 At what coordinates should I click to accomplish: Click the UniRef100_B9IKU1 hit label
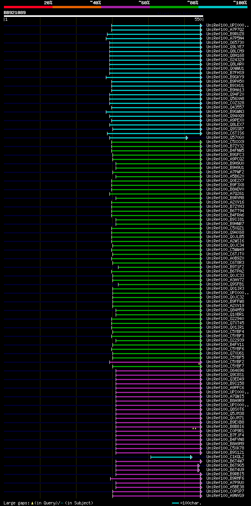coord(225,86)
